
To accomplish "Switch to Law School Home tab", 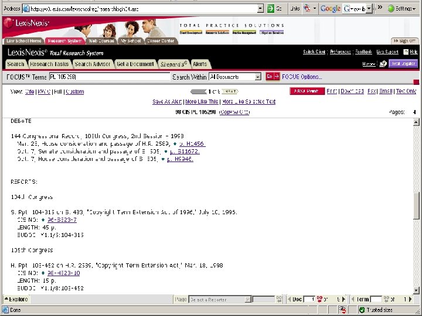I will (x=23, y=41).
